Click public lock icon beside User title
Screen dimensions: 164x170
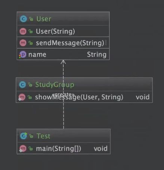(x=31, y=19)
